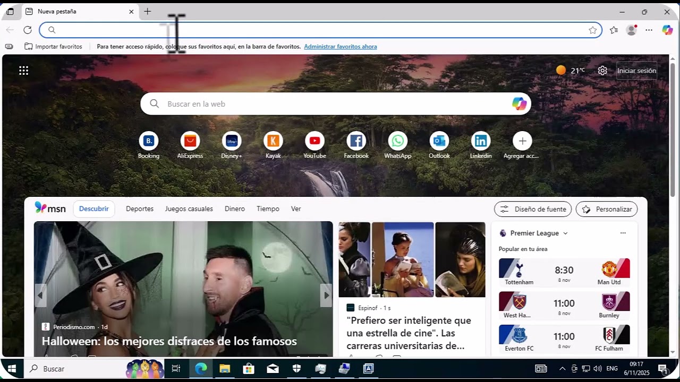680x382 pixels.
Task: Open the YouTube quick link
Action: click(314, 141)
